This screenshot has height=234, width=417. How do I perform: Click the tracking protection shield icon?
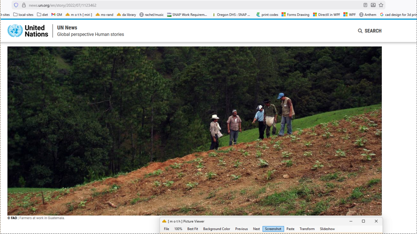coord(16,5)
